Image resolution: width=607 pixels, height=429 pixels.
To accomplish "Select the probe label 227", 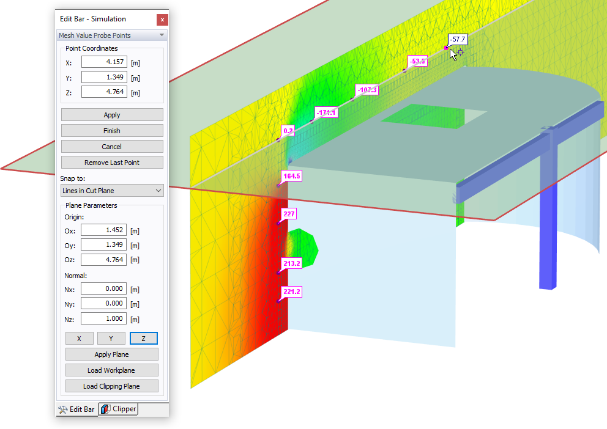I will (x=289, y=214).
